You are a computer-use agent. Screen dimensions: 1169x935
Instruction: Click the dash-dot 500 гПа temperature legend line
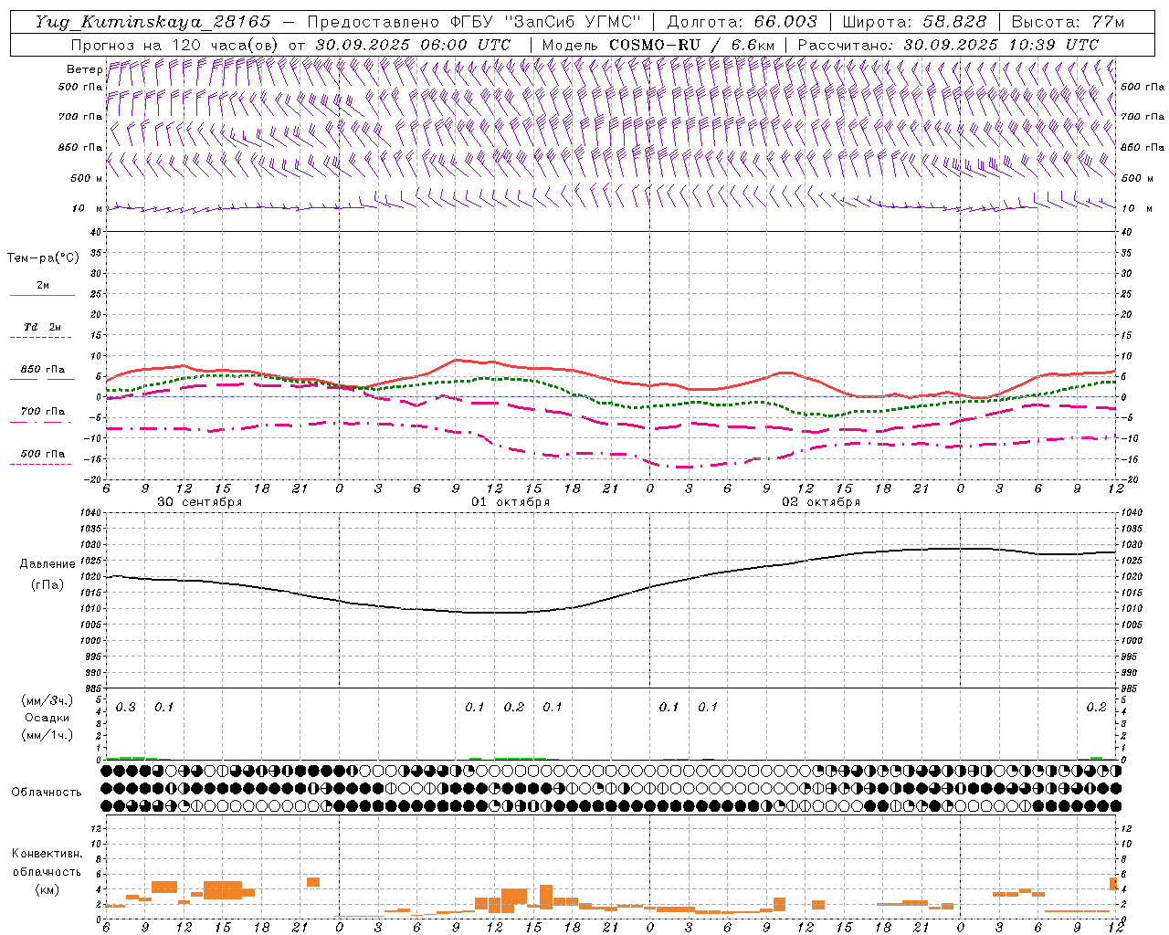coord(42,464)
